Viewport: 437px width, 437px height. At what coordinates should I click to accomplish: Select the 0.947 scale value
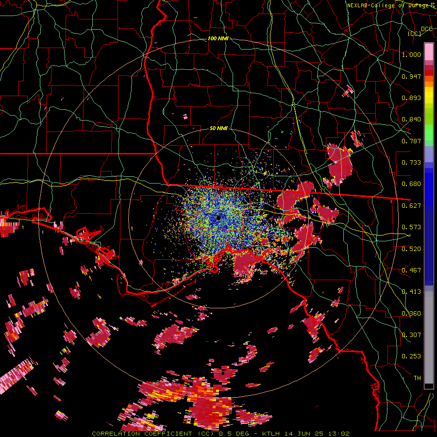411,76
